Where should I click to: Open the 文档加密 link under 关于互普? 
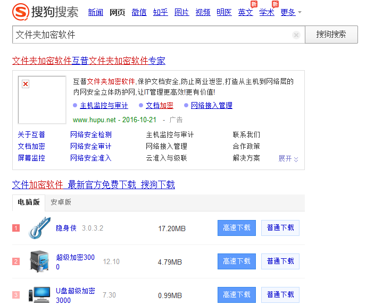tap(31, 146)
